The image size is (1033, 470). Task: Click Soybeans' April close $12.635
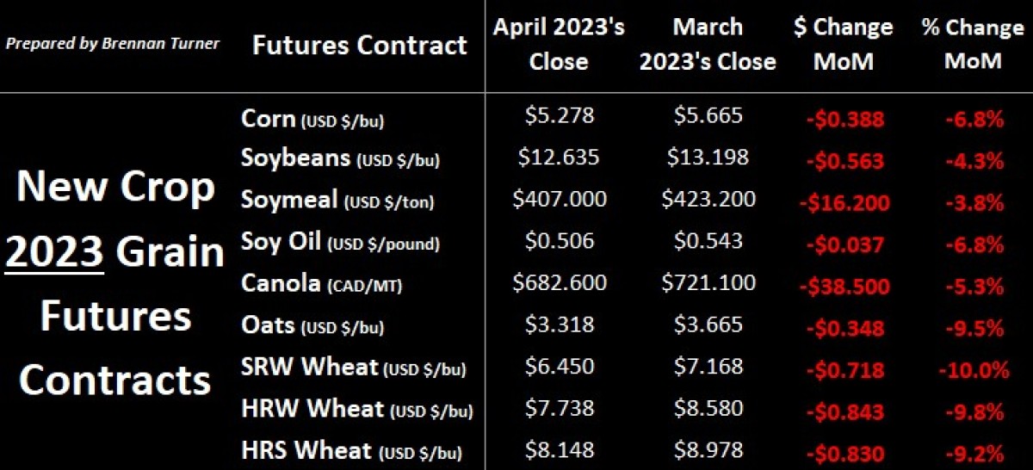[559, 158]
